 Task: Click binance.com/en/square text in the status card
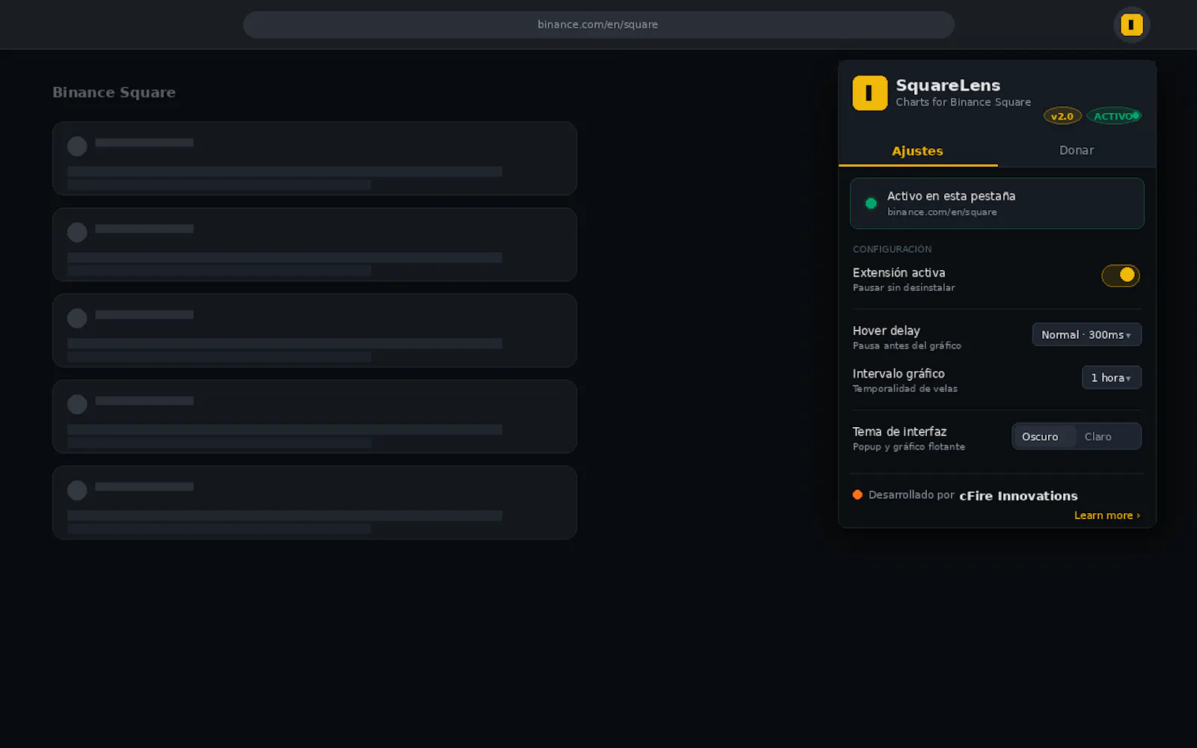coord(942,212)
